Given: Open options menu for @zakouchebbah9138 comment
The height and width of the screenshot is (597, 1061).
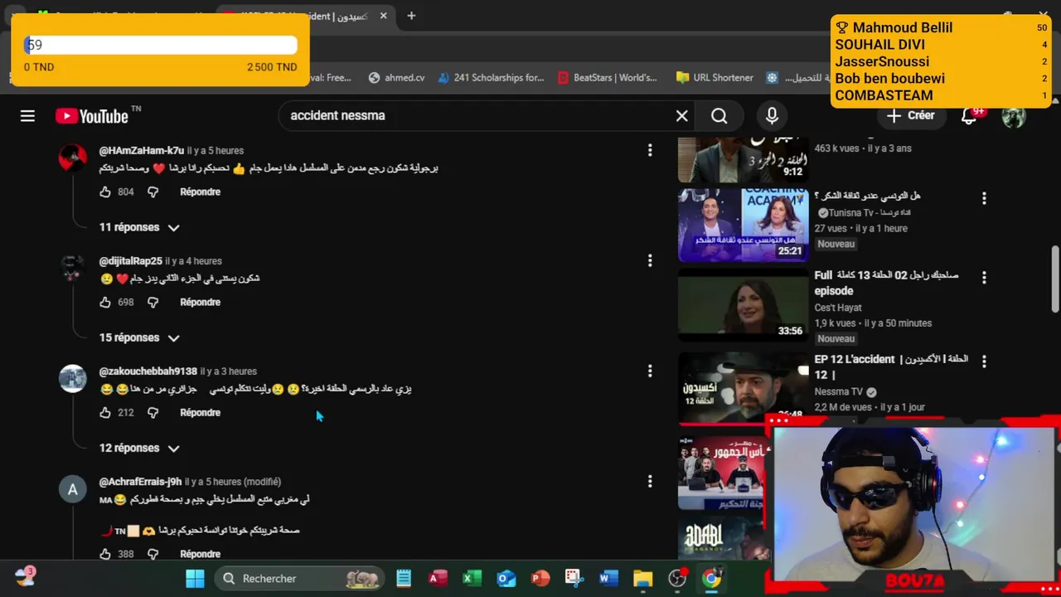Looking at the screenshot, I should tap(650, 371).
